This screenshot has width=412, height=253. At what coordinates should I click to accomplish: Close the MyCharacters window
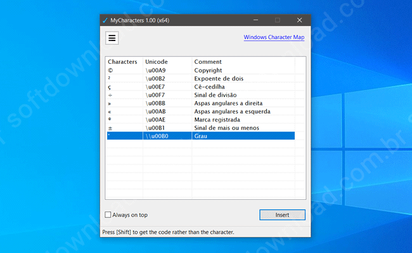[x=299, y=20]
